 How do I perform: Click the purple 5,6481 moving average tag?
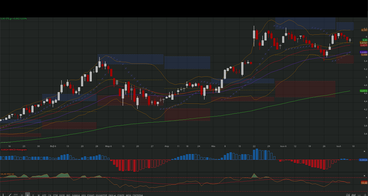(x=364, y=52)
